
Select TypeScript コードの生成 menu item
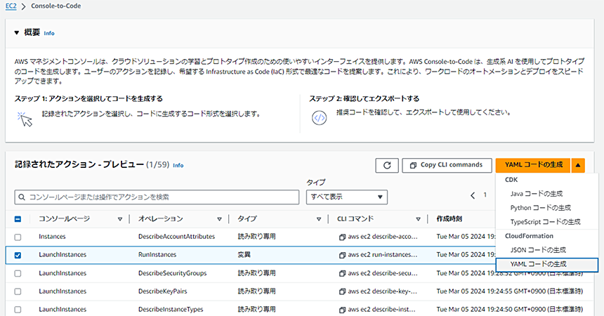click(545, 222)
